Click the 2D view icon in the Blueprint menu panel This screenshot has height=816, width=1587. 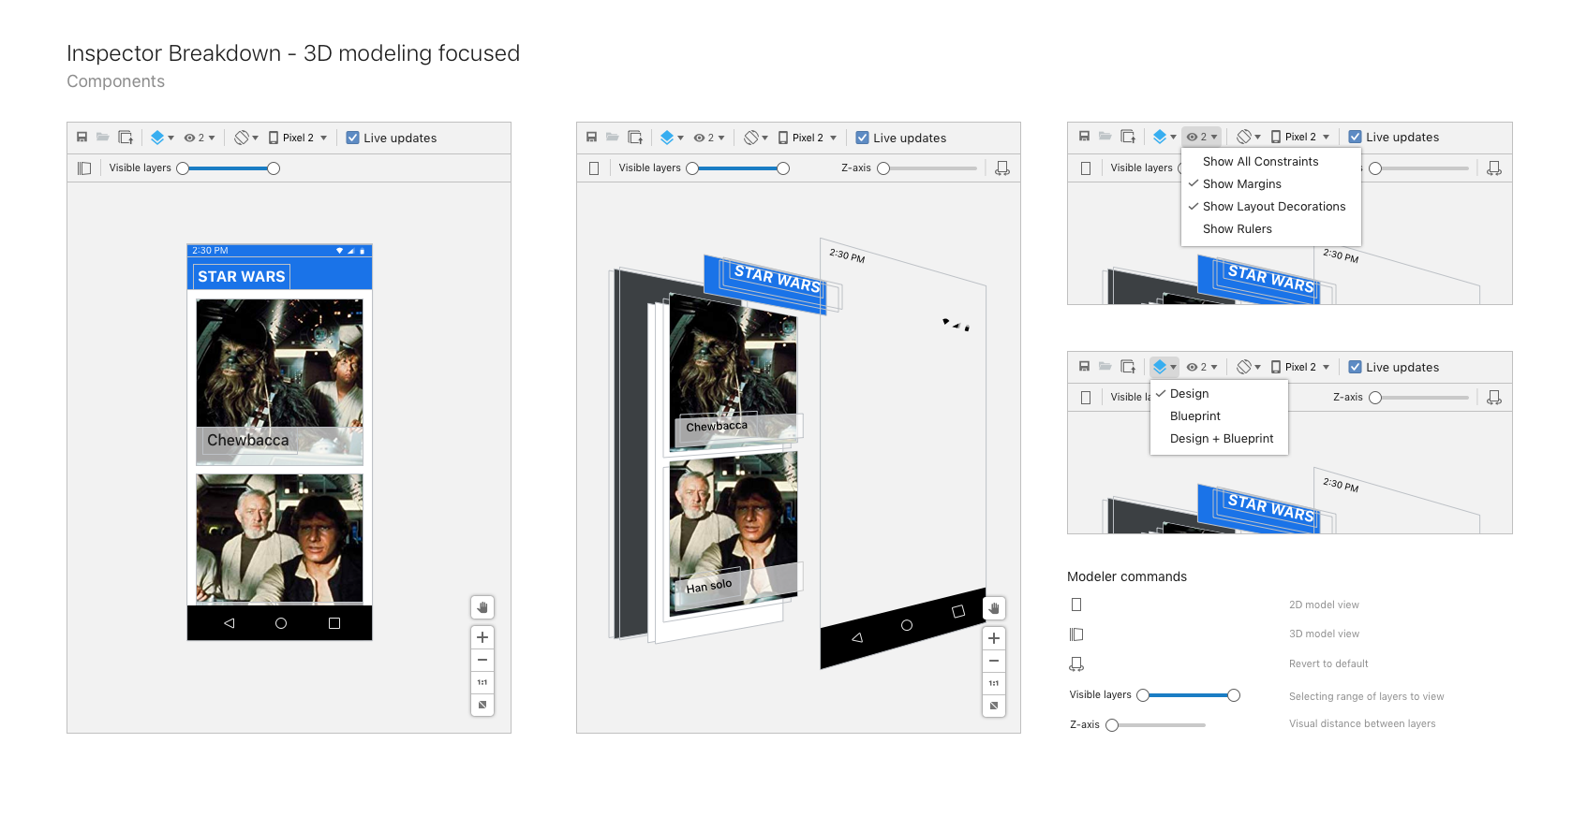pyautogui.click(x=1086, y=398)
